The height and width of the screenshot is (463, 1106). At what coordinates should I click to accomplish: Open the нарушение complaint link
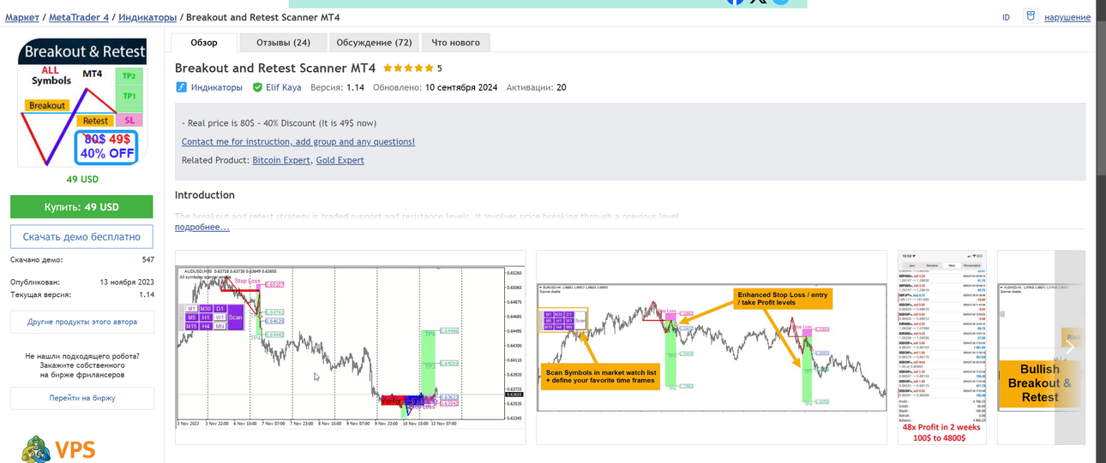(x=1067, y=17)
